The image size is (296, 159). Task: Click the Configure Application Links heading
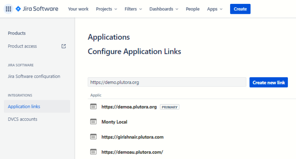click(135, 51)
